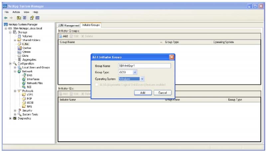Open the Group Type dropdown
Screen dimensions: 266x152
coord(135,72)
